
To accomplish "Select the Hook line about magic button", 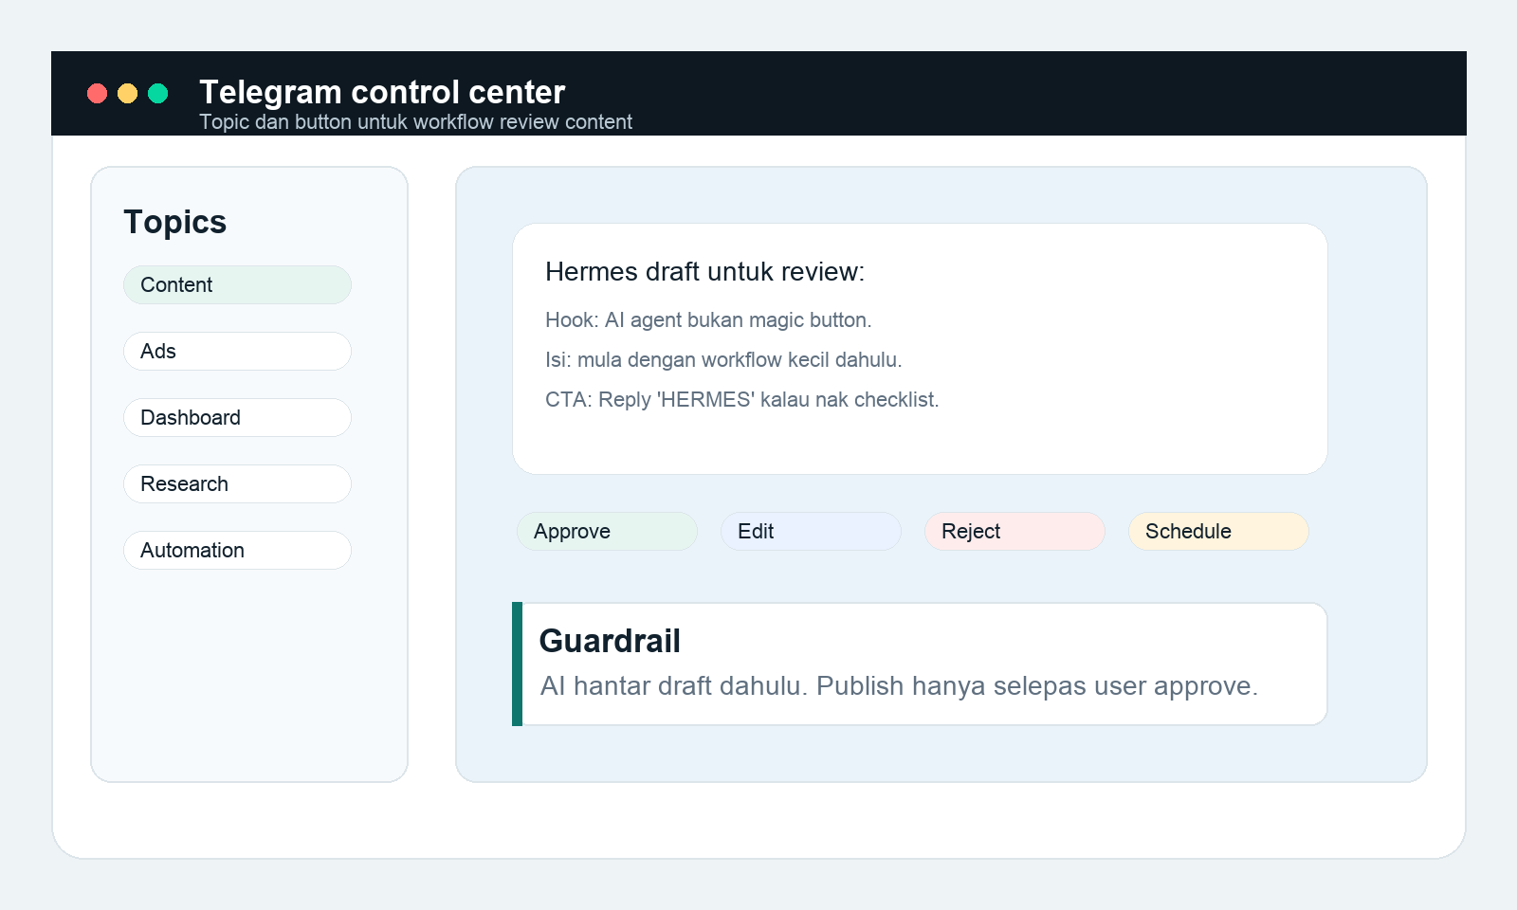I will pyautogui.click(x=708, y=320).
